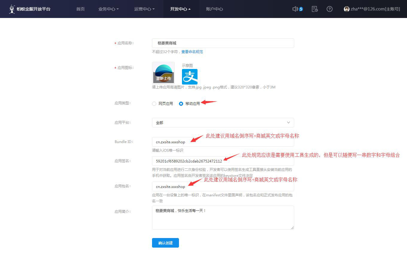Re-upload the application icon thumbnail

coord(163,73)
